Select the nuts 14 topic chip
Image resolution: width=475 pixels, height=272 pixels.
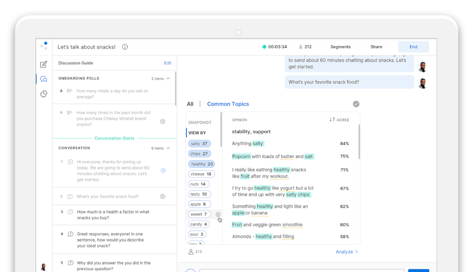199,184
